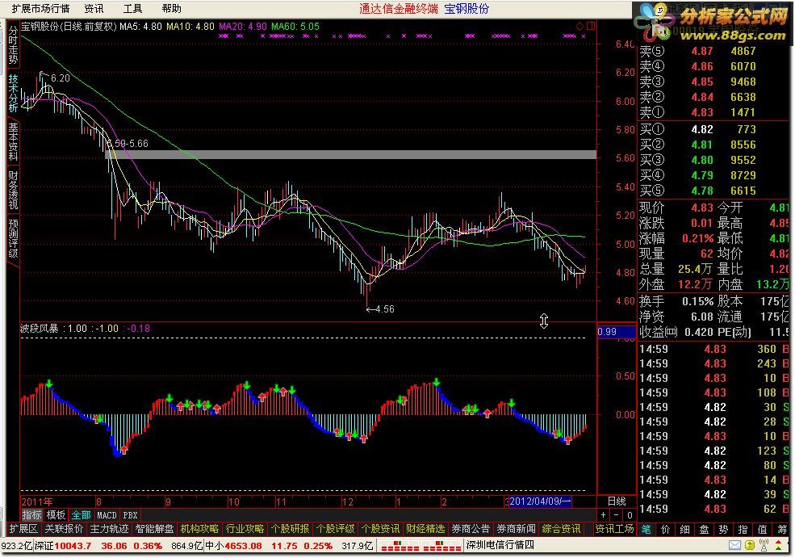Select the 价 tab in right panel
Viewport: 795px width, 558px height.
(x=665, y=529)
